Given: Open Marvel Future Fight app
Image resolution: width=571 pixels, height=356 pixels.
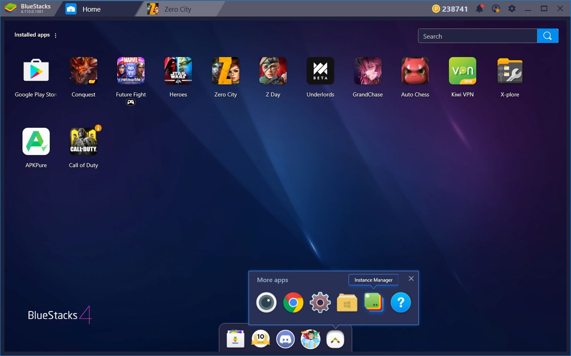Looking at the screenshot, I should [131, 71].
